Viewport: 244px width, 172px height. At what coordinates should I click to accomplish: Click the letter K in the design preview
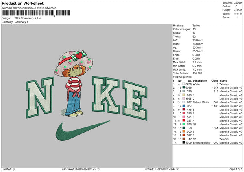click(106, 95)
